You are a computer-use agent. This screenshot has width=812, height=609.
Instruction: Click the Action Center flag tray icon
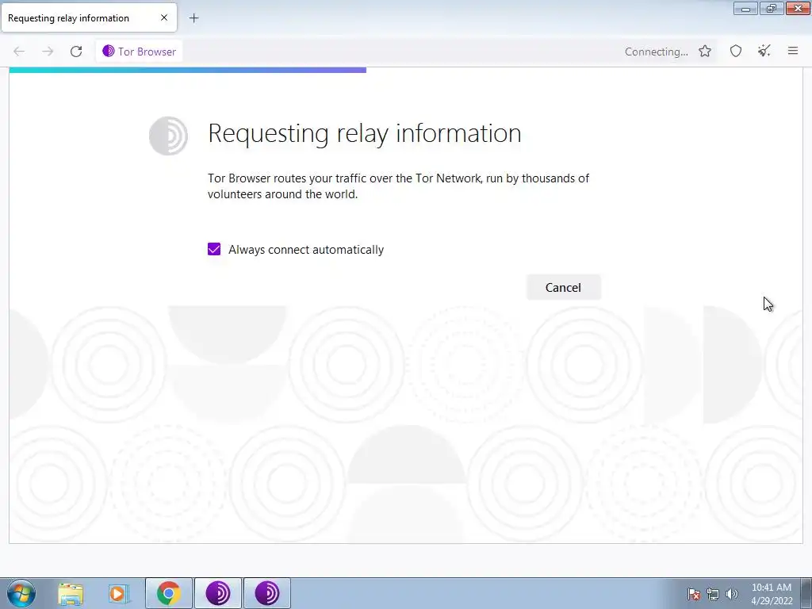click(x=694, y=593)
